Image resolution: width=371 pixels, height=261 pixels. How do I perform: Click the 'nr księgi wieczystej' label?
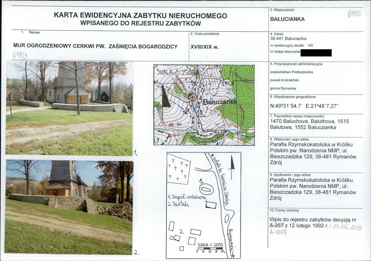click(285, 52)
